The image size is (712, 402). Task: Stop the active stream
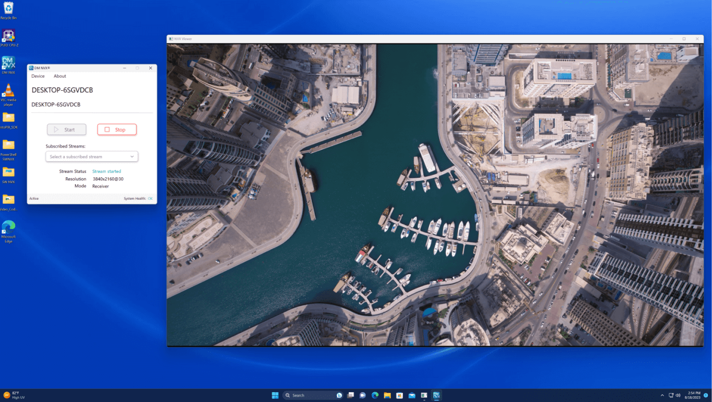click(116, 129)
